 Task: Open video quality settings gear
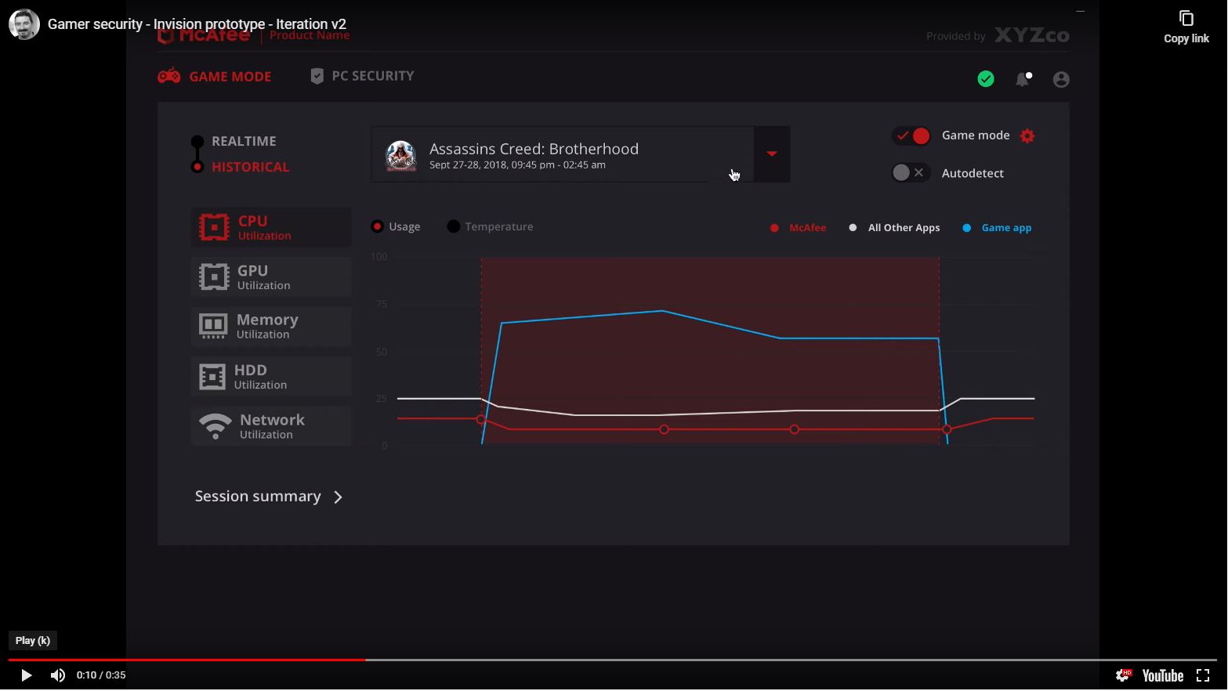(x=1124, y=675)
